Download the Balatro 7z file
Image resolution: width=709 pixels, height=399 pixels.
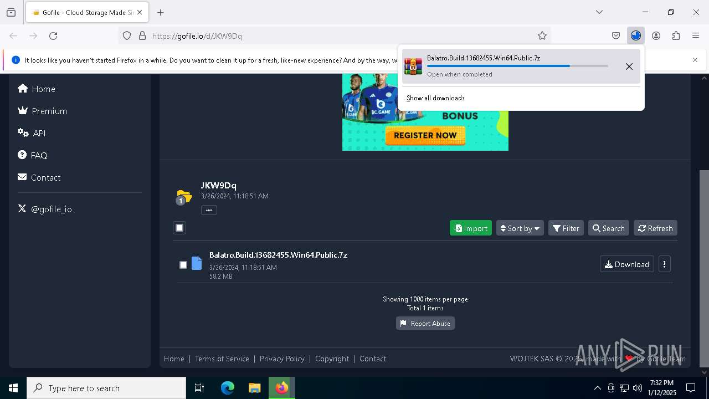[626, 264]
